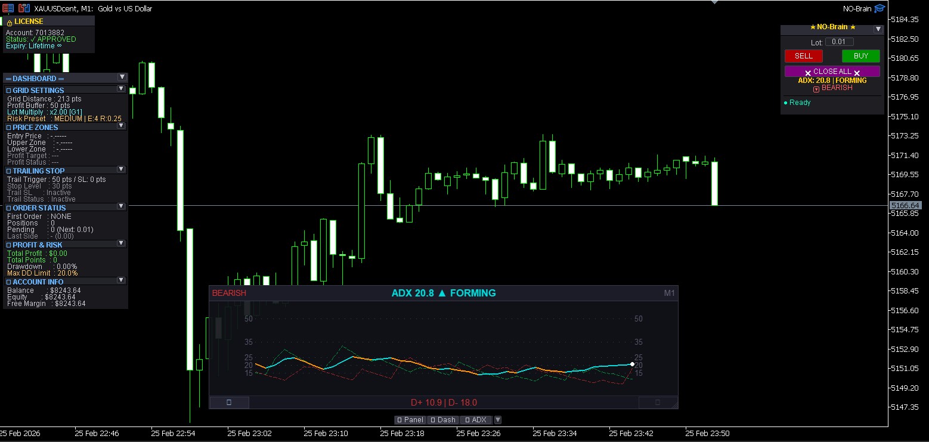Click the LICENSE padlock icon
The width and height of the screenshot is (929, 442).
pyautogui.click(x=10, y=22)
